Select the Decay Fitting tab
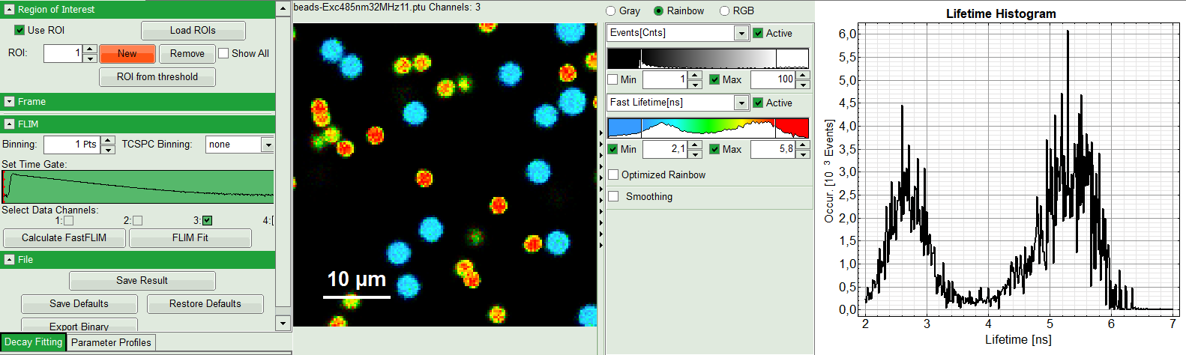The image size is (1186, 355). [x=33, y=342]
